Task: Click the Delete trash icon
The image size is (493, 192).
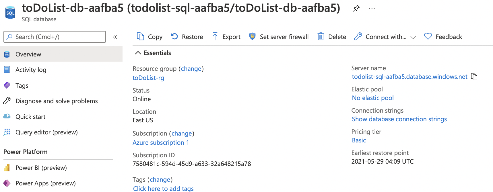Action: (x=321, y=36)
